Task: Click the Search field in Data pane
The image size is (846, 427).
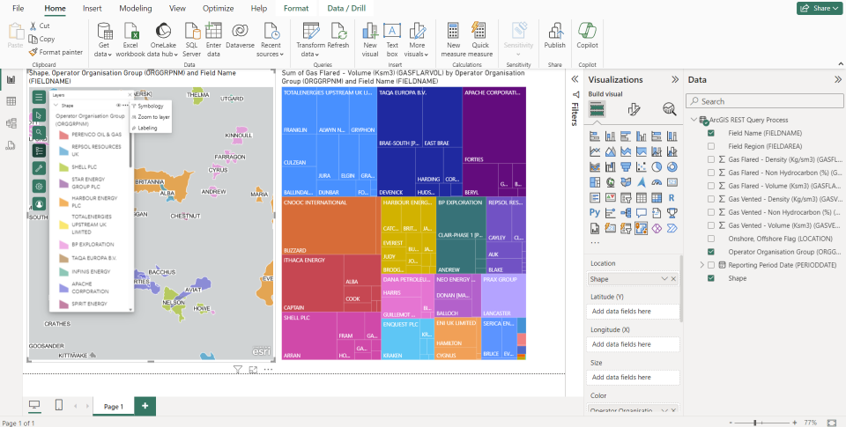Action: (x=765, y=101)
